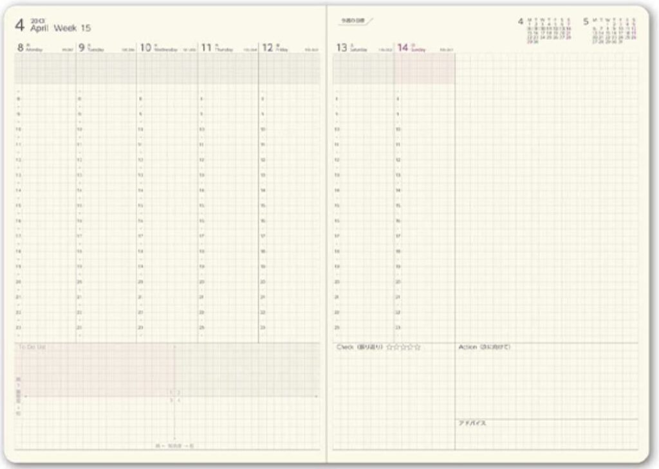Viewport: 659px width, 469px height.
Task: Click the weekly goal label tab
Action: 355,21
